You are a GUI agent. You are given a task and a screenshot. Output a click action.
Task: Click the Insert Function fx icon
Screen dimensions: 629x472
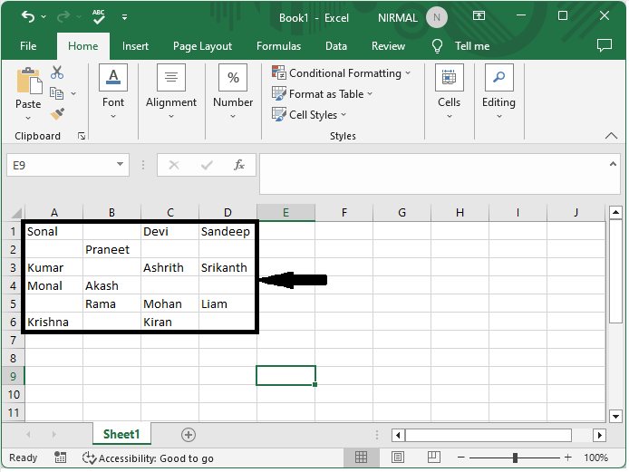(239, 165)
